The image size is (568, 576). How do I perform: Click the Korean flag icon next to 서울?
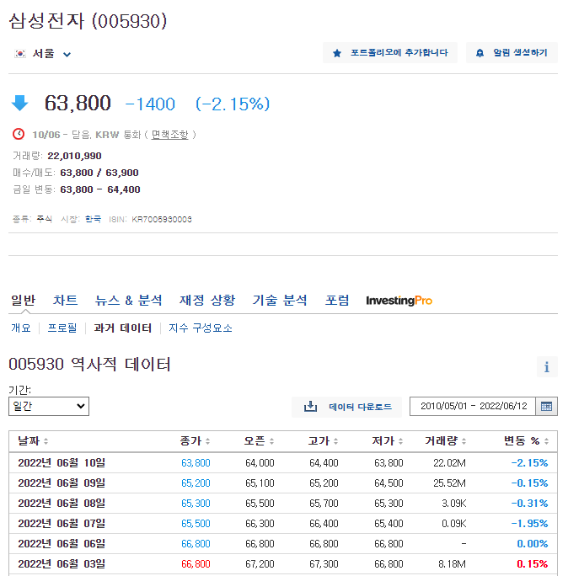click(20, 54)
